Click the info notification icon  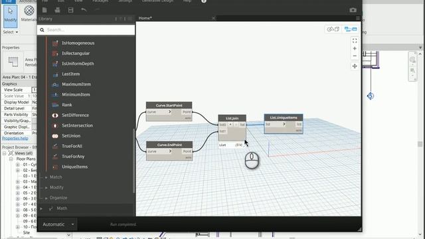(x=204, y=1)
